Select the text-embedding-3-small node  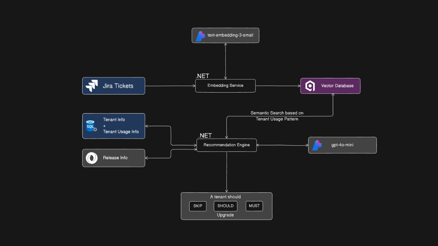(225, 35)
